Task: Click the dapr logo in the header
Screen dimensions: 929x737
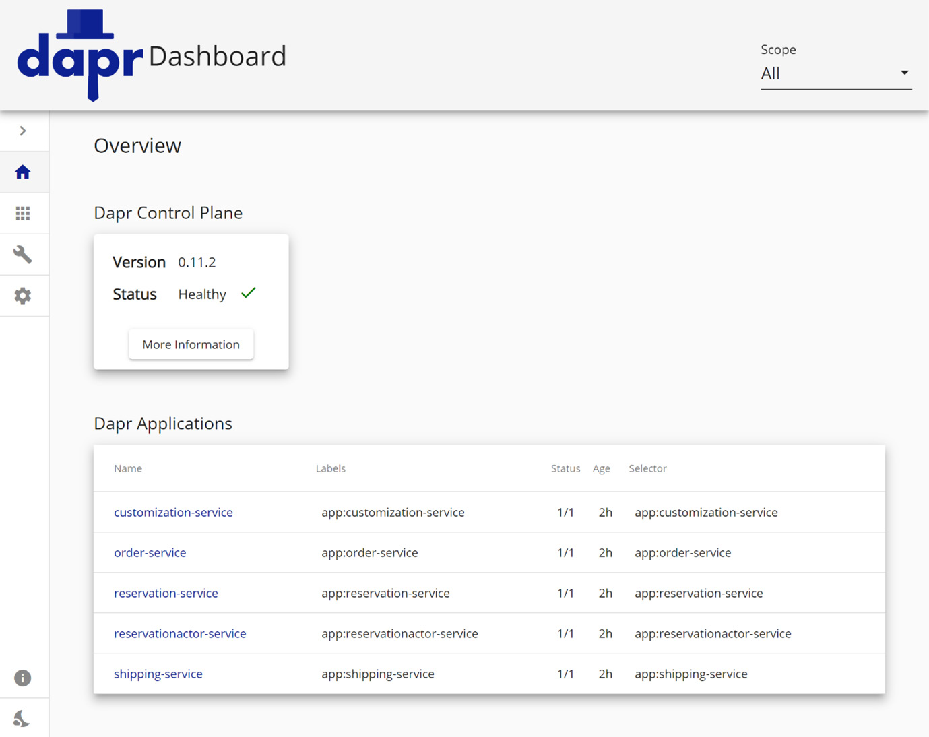Action: click(x=79, y=56)
